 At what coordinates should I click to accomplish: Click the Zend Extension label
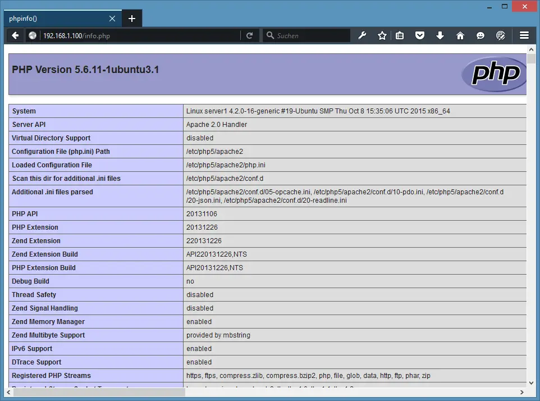click(36, 240)
